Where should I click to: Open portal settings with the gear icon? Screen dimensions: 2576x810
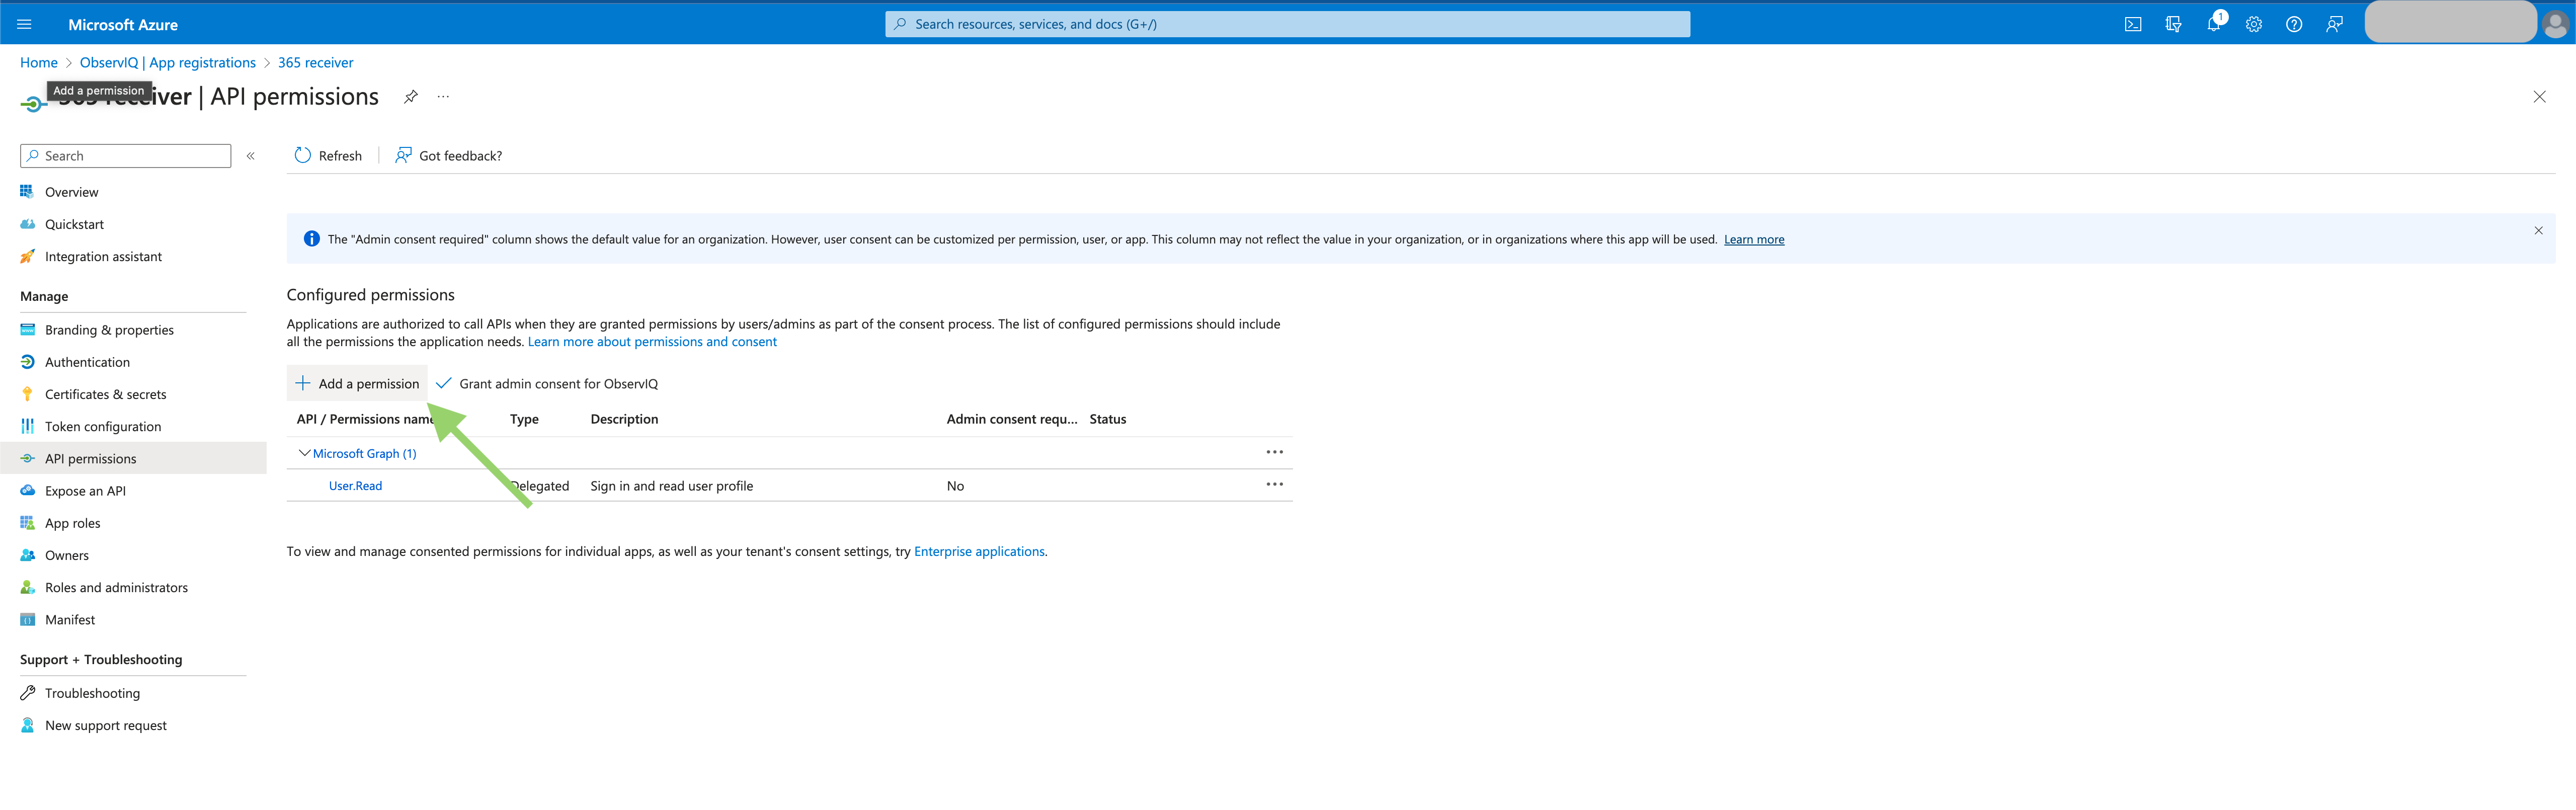coord(2253,23)
